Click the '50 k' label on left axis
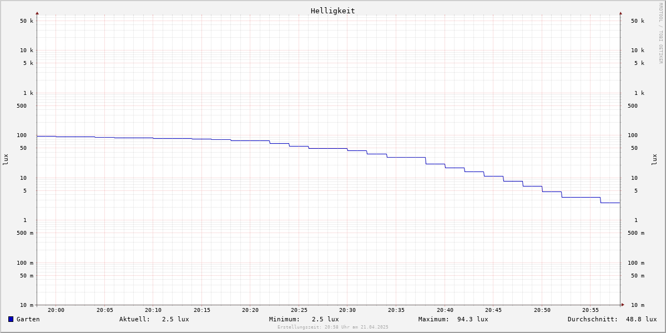This screenshot has height=333, width=666. click(27, 21)
